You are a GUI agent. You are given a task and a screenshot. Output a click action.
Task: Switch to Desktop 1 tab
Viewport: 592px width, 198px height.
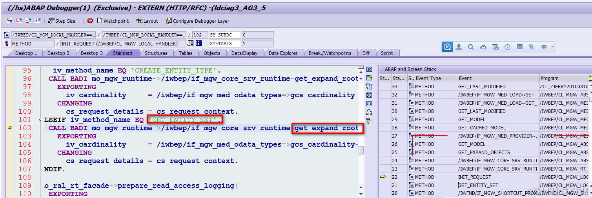tap(26, 53)
